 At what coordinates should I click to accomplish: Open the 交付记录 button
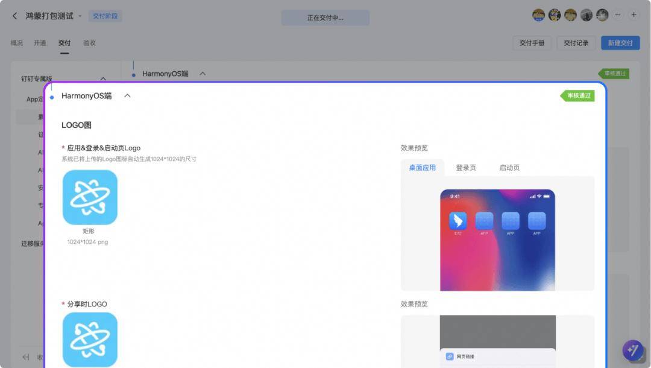(576, 43)
